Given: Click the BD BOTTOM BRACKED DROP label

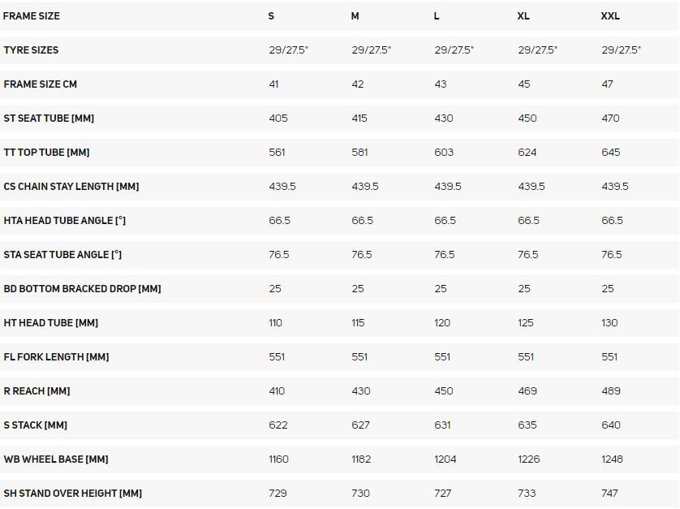Looking at the screenshot, I should tap(82, 288).
